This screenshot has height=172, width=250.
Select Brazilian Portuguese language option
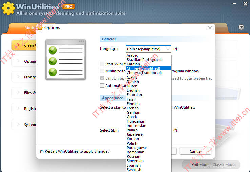(x=148, y=60)
